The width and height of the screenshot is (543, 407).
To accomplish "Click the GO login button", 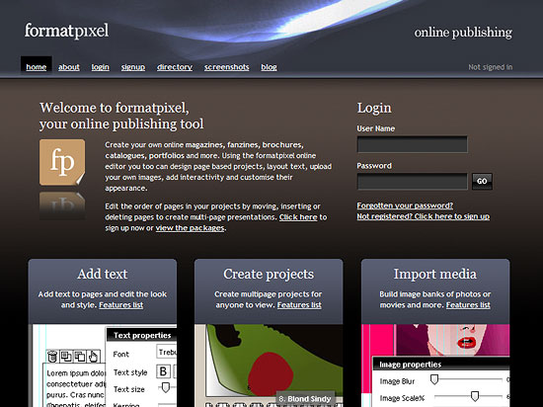I will coord(482,181).
